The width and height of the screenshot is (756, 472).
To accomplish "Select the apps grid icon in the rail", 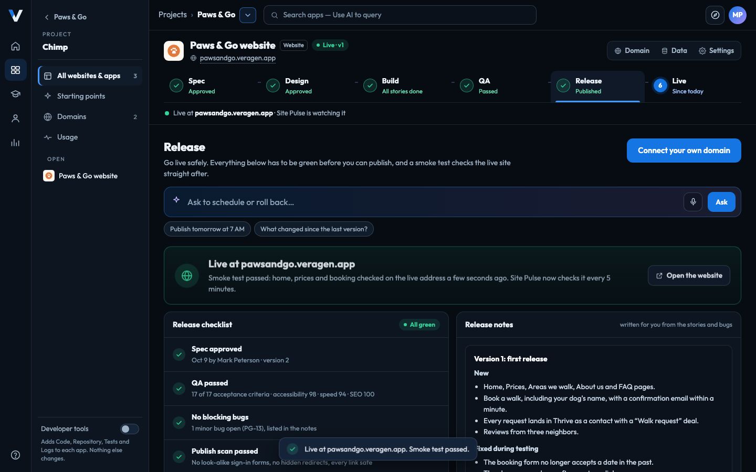I will 16,70.
